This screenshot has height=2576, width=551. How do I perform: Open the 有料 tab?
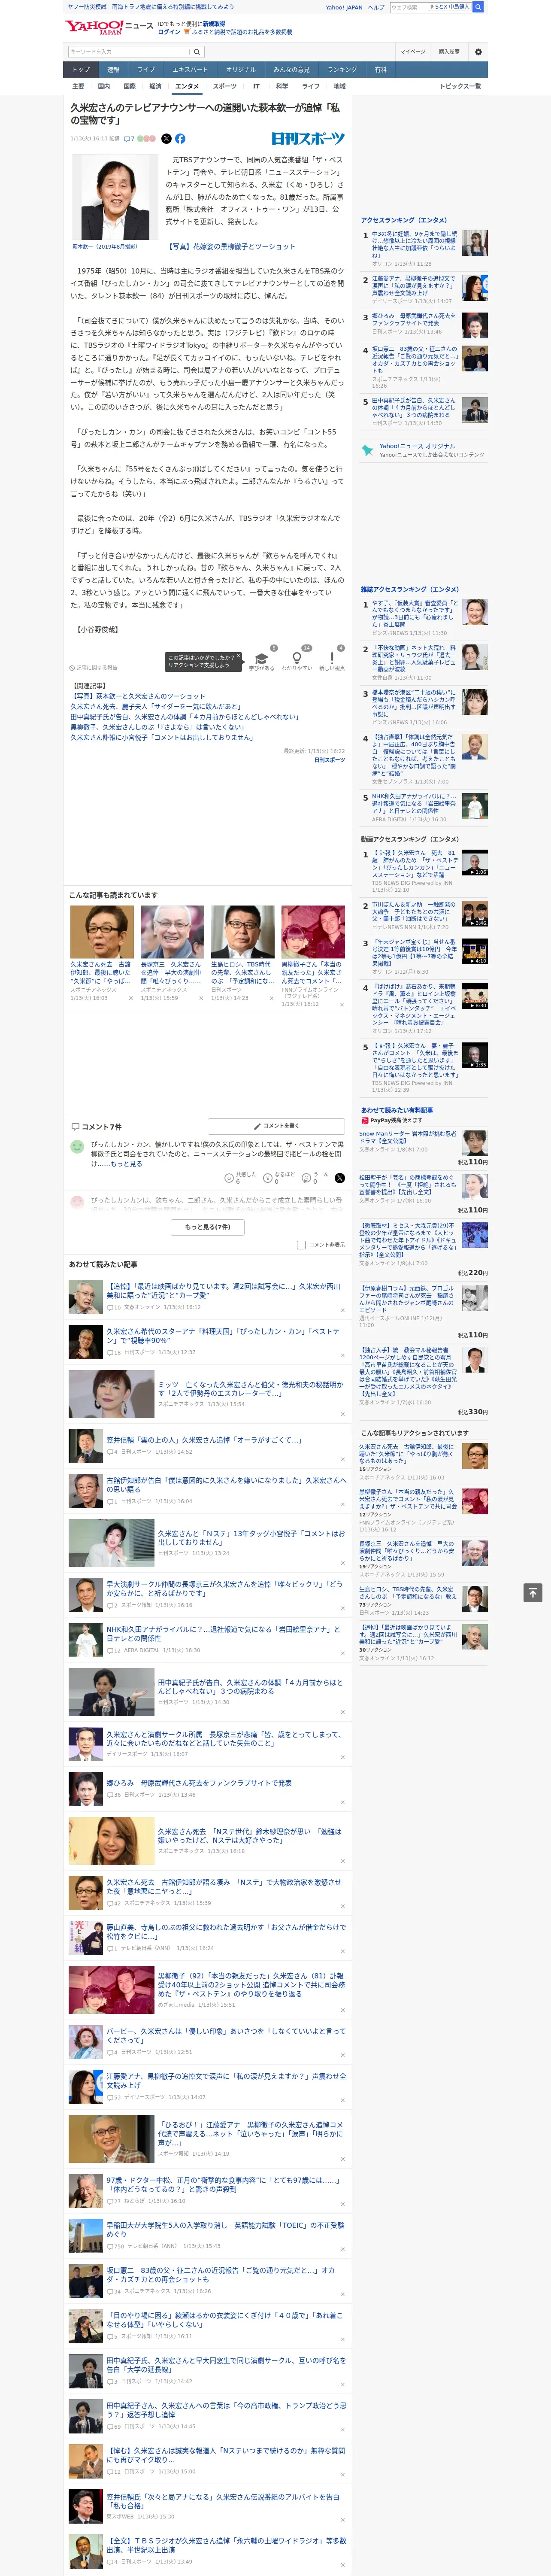(380, 70)
